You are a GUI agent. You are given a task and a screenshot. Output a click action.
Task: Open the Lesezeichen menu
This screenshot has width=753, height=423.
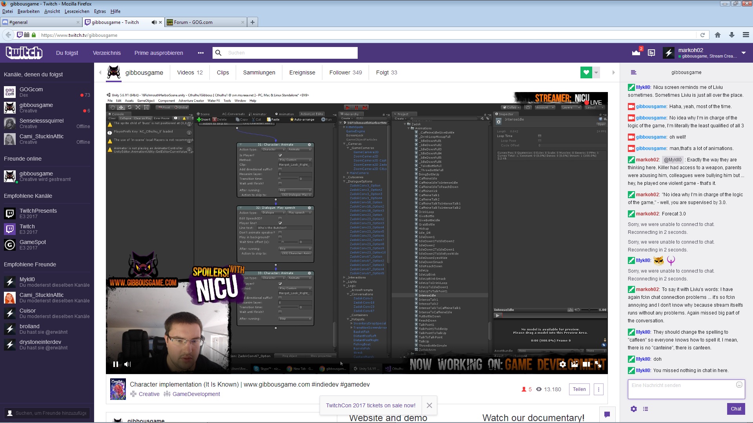(x=77, y=11)
